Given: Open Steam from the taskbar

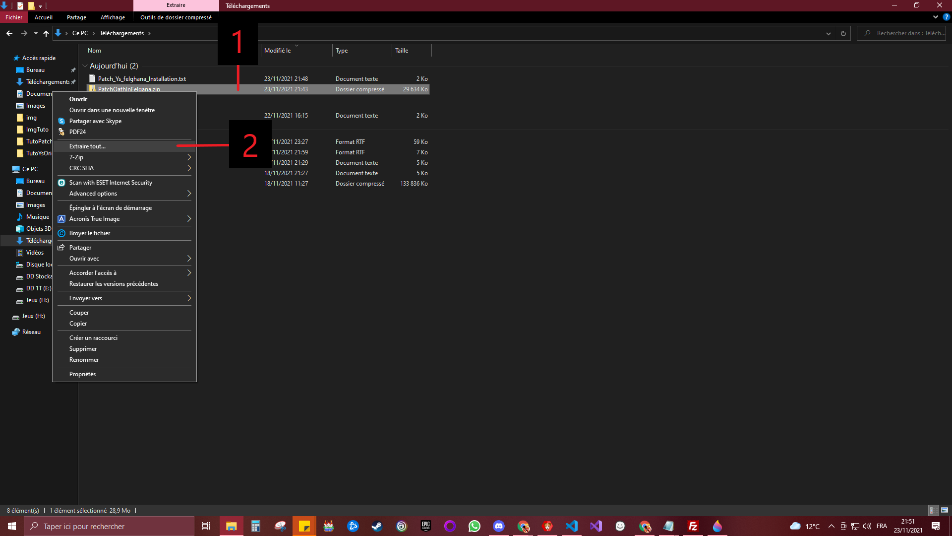Looking at the screenshot, I should coord(377,526).
